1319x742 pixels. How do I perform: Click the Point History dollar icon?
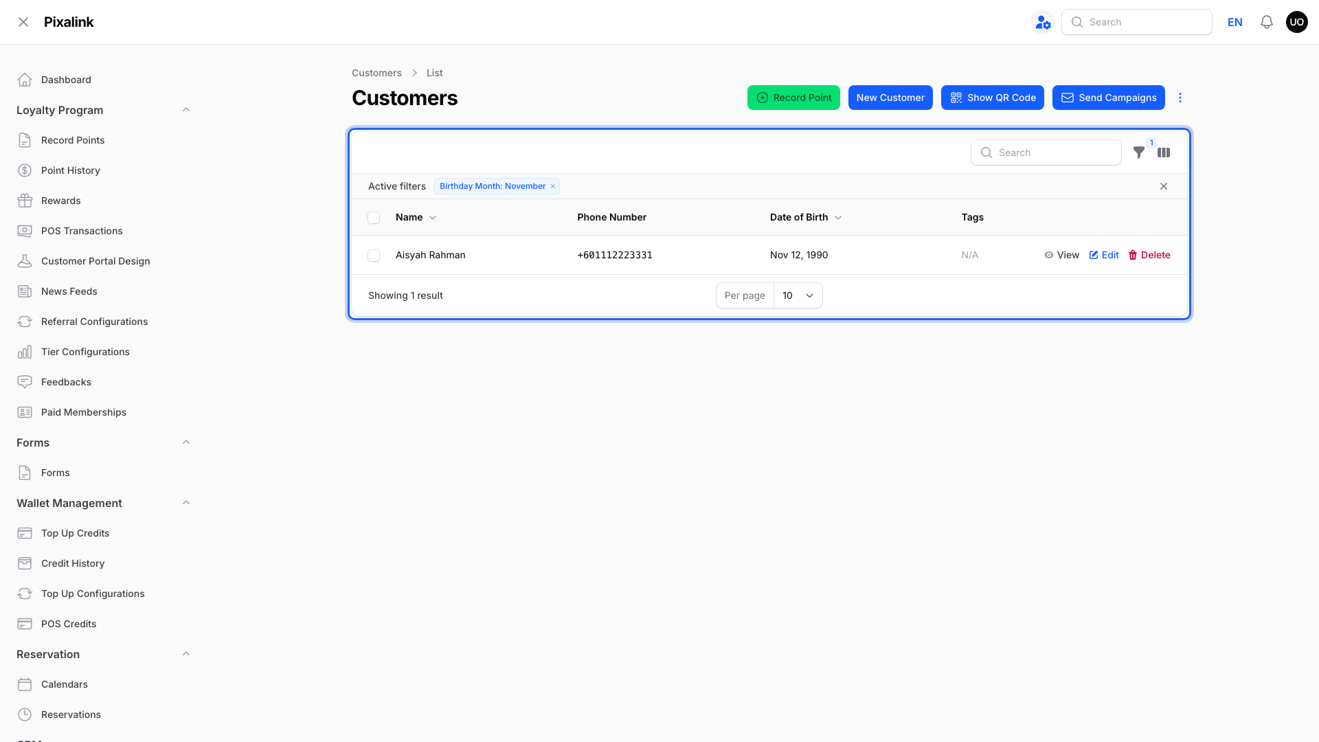[25, 170]
